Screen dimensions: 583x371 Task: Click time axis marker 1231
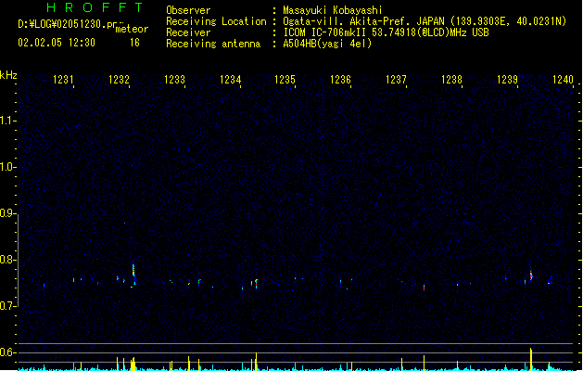(x=63, y=80)
